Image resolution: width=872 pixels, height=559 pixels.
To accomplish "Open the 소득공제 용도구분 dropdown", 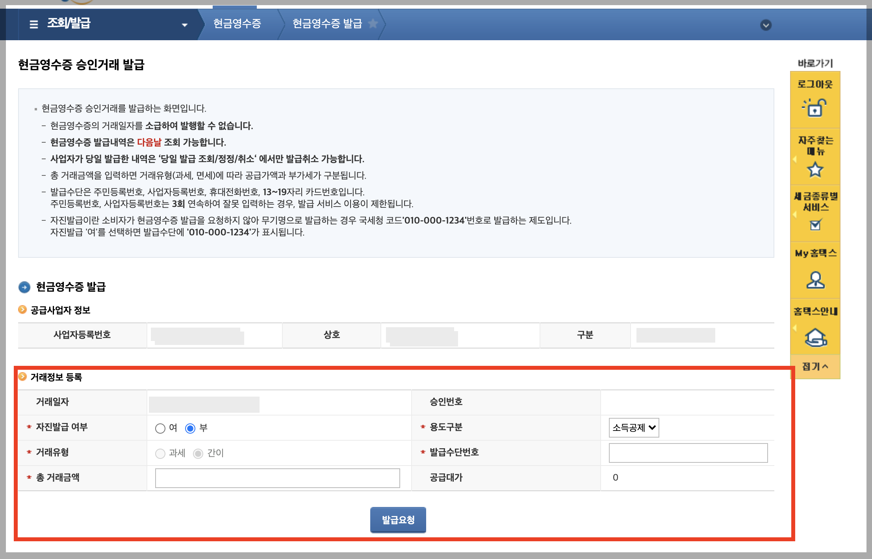I will pos(634,428).
